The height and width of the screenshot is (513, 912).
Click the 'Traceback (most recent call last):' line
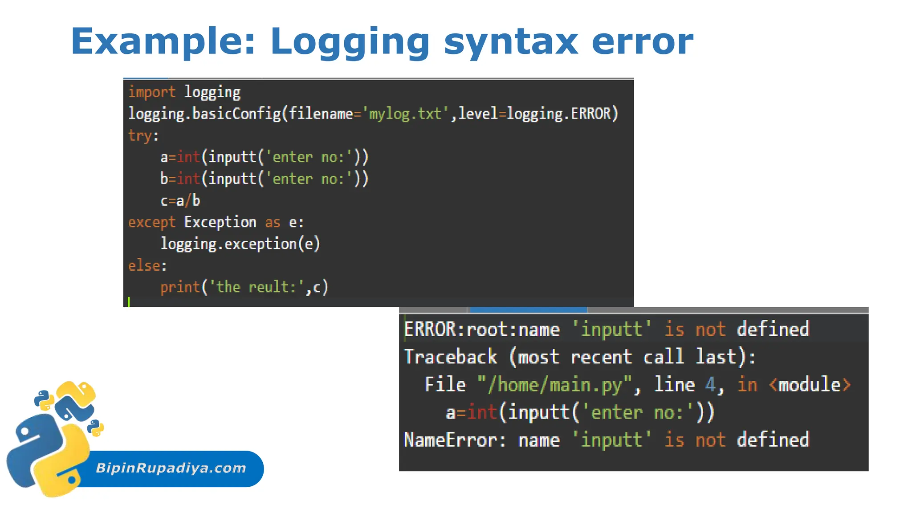tap(580, 357)
